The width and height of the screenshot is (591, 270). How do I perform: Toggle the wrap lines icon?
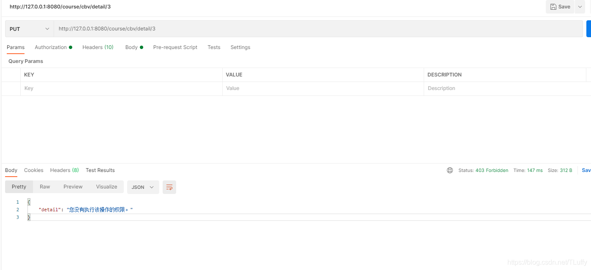[x=169, y=187]
